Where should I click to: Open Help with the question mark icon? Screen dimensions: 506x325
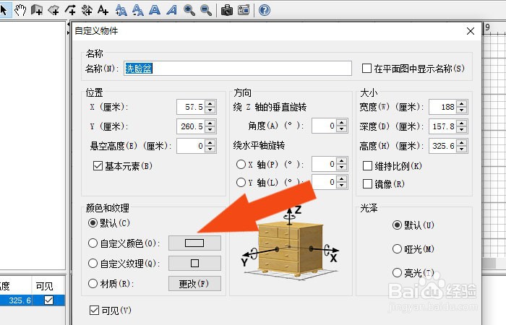(265, 10)
